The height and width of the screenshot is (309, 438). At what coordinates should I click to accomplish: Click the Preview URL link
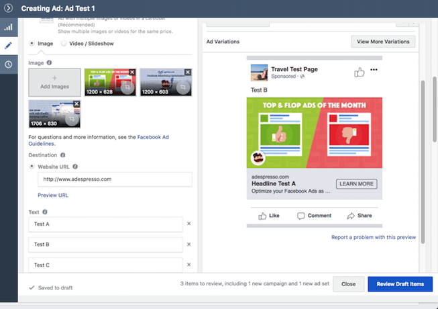click(53, 195)
